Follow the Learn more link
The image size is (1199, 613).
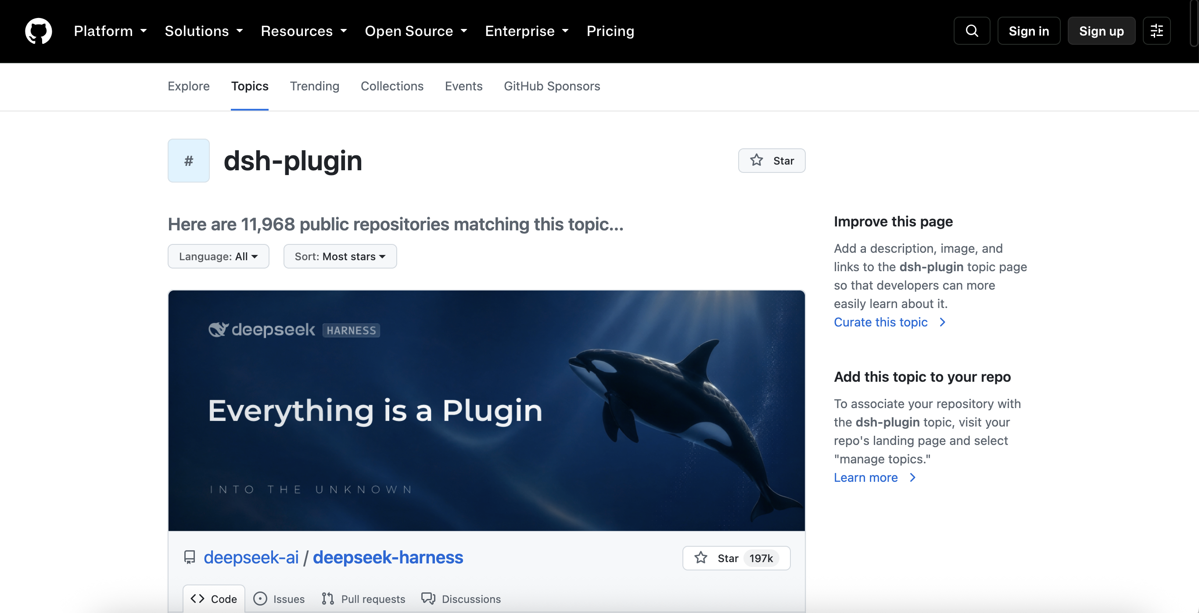pos(875,477)
